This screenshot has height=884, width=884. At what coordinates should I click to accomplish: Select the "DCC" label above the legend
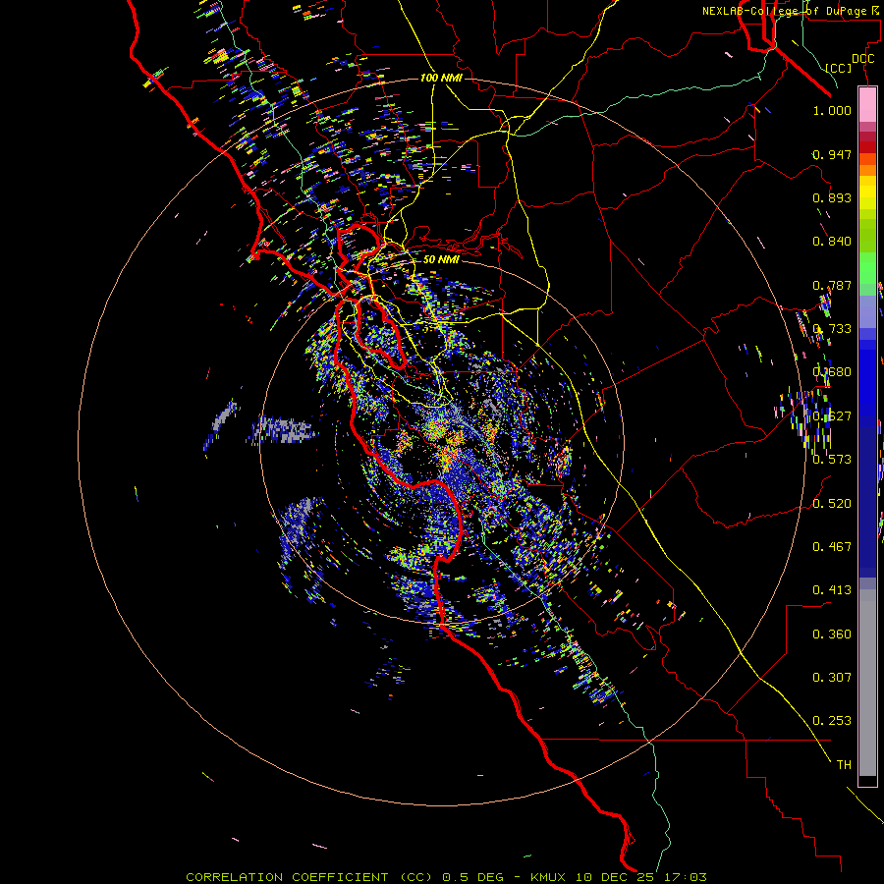(x=862, y=59)
